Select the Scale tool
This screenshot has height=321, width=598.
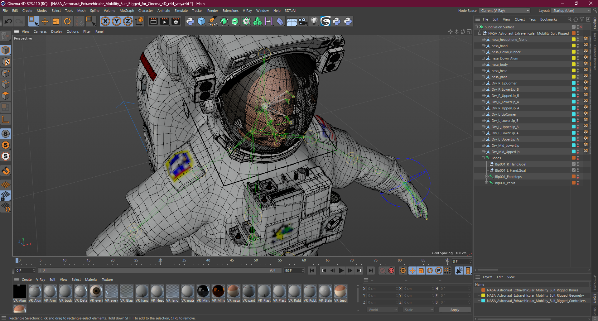(x=56, y=21)
